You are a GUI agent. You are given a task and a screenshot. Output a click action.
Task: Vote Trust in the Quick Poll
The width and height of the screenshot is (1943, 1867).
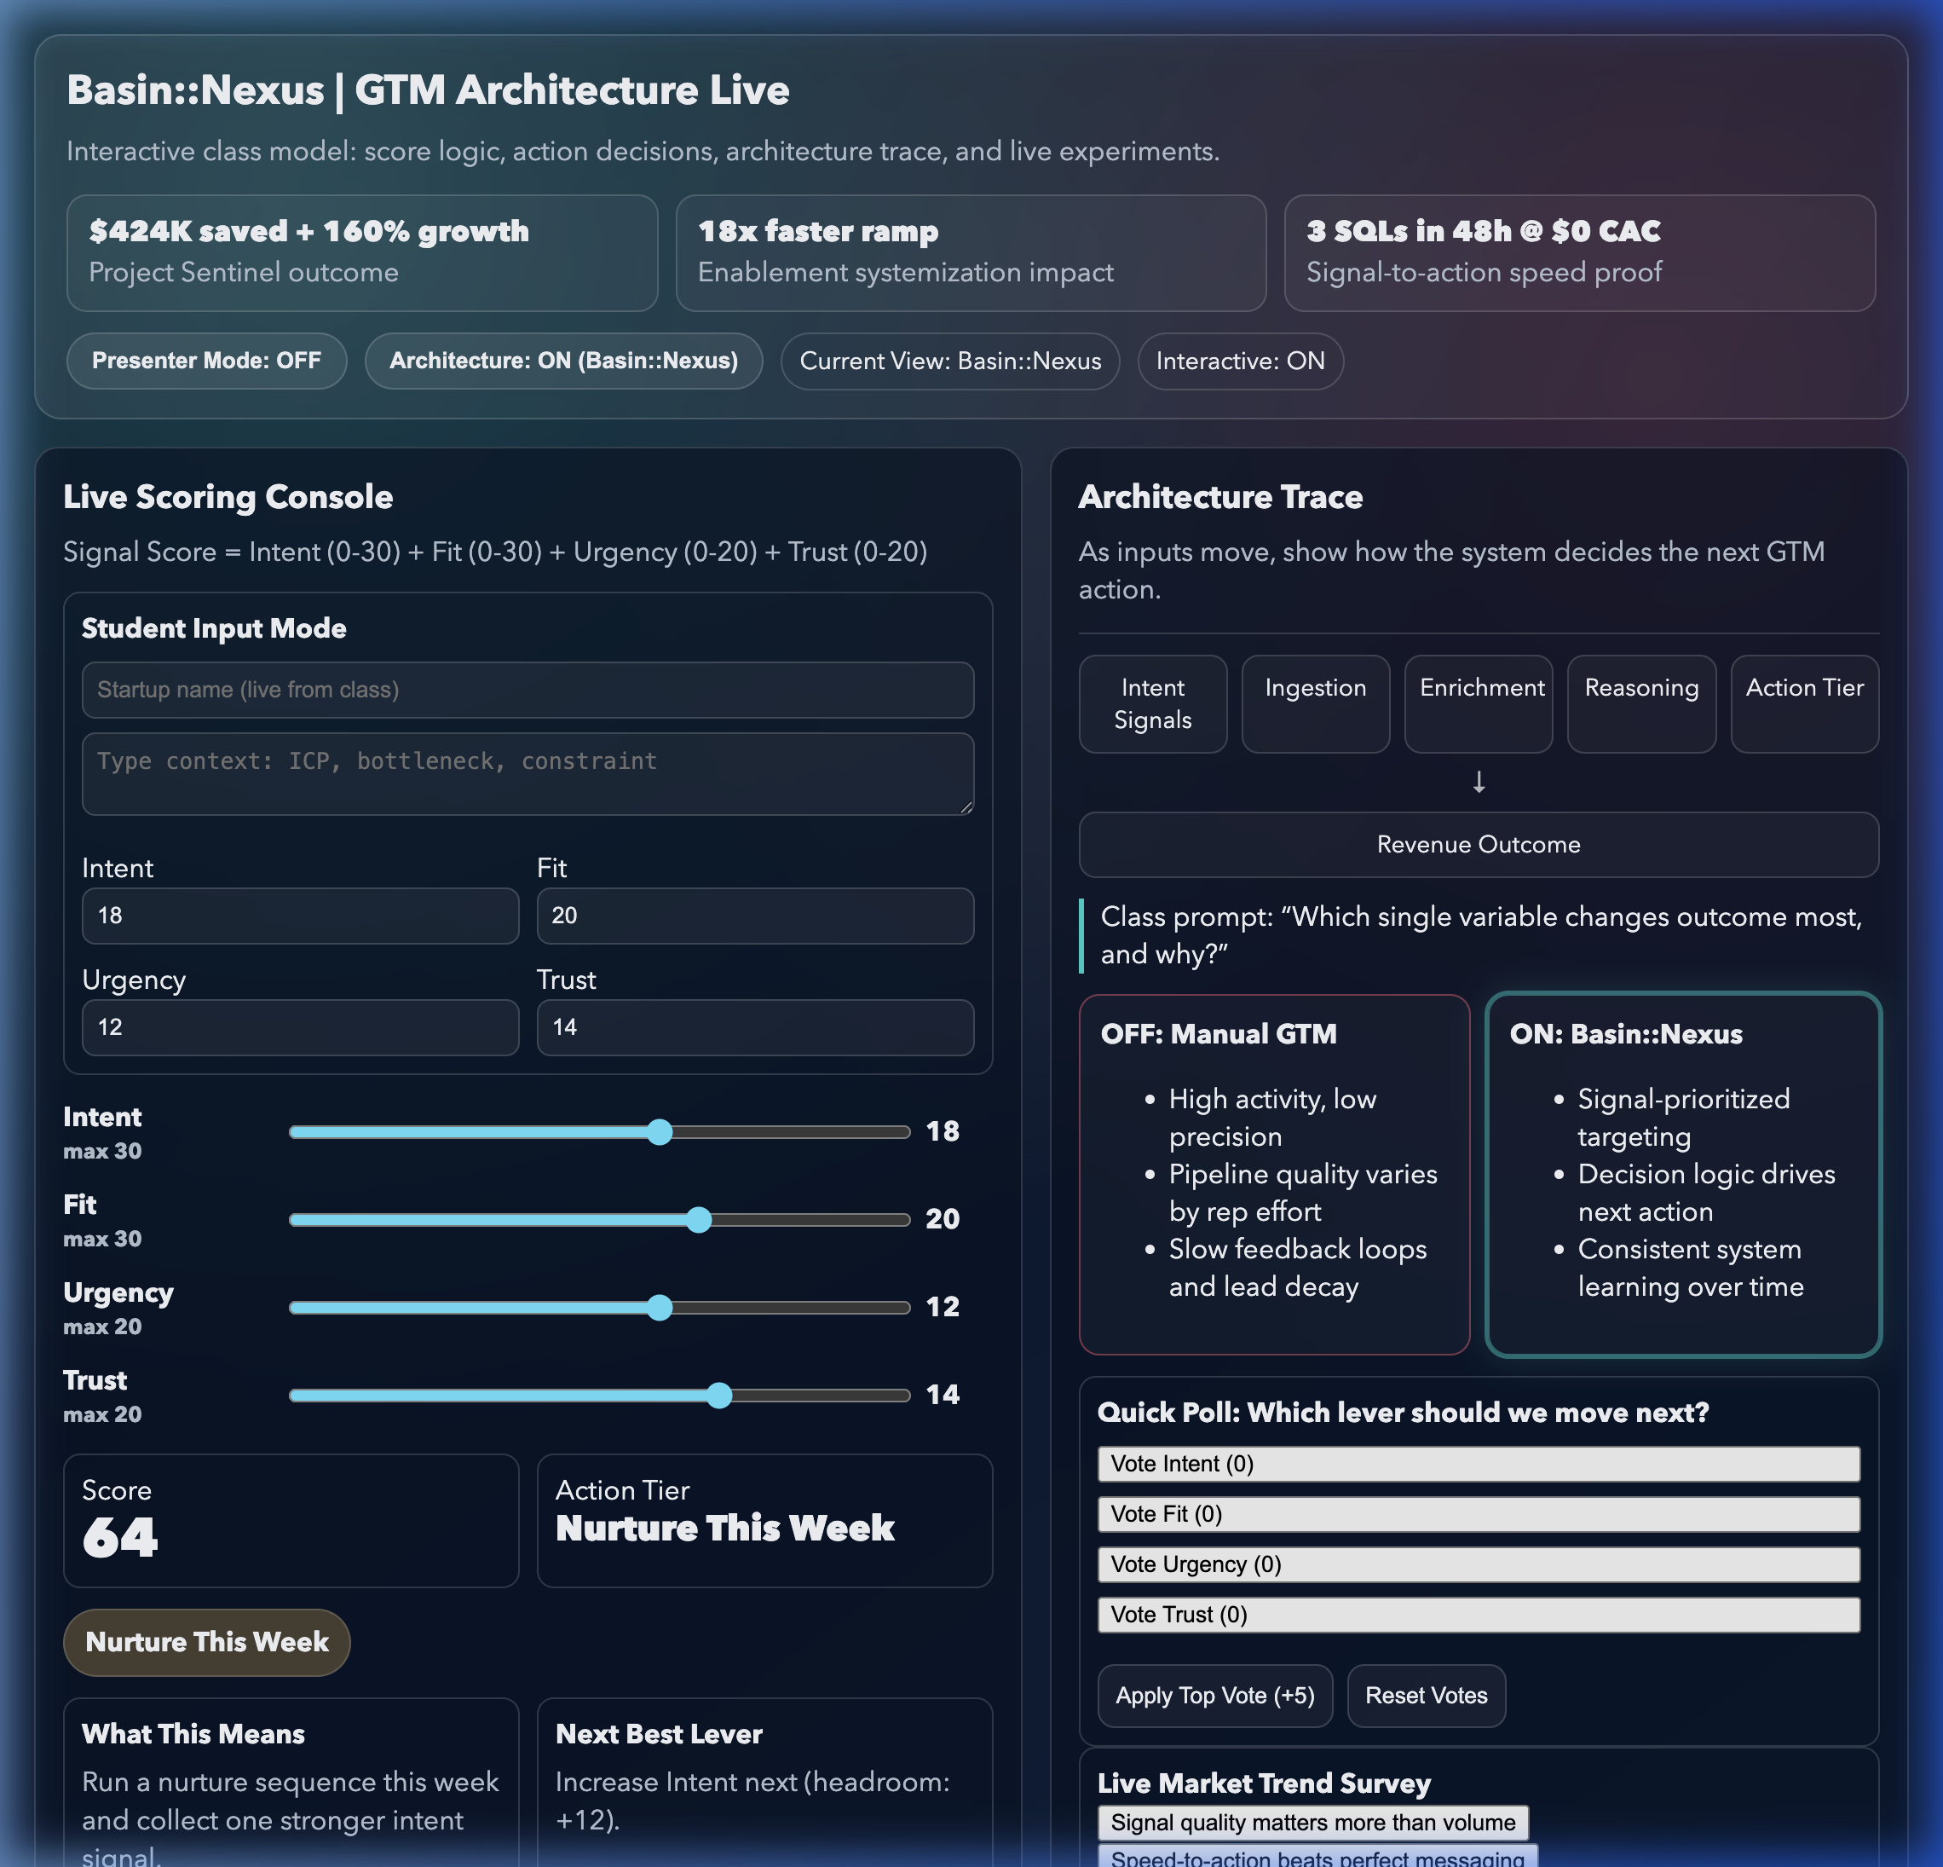[1478, 1616]
